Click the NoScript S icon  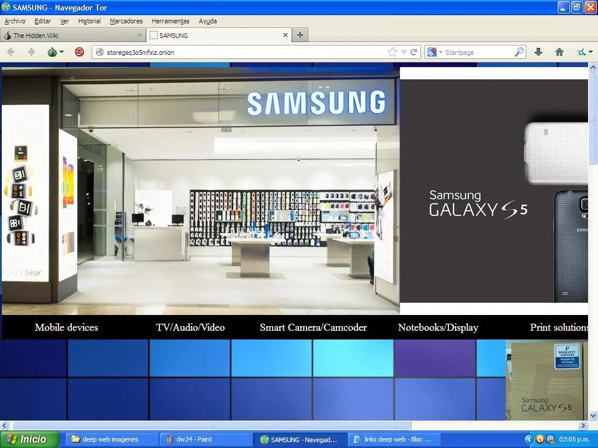click(x=79, y=52)
